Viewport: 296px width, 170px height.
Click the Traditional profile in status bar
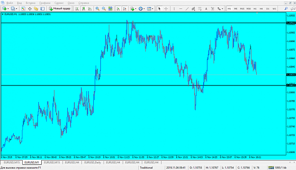click(x=146, y=168)
